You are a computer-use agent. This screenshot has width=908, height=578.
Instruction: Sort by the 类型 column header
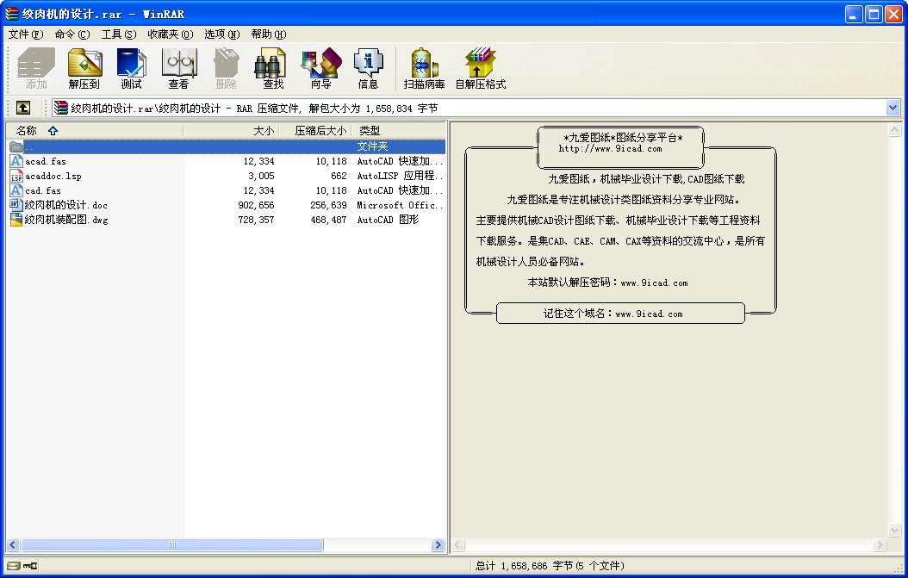[399, 130]
